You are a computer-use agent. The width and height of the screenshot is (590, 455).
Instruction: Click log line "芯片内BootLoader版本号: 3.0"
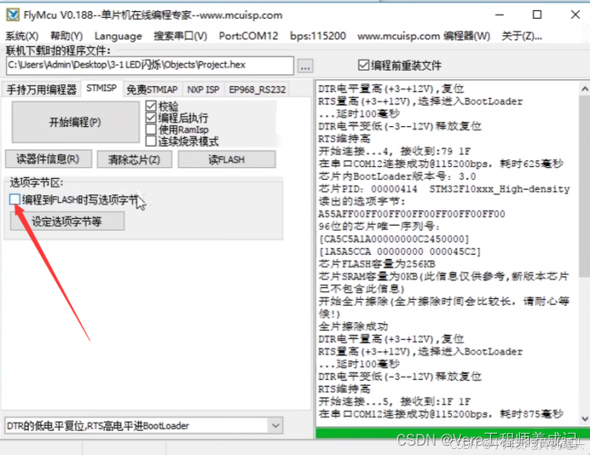(397, 177)
